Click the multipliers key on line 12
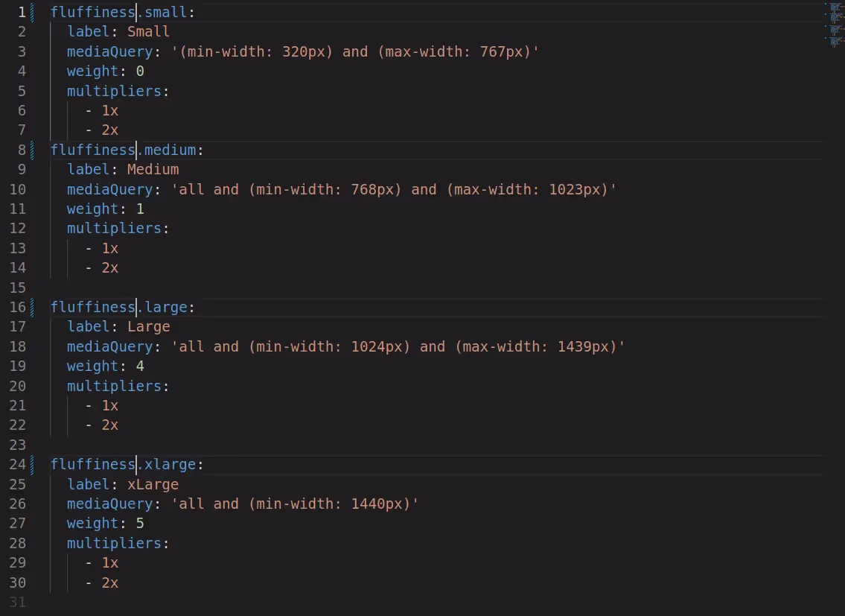Viewport: 845px width, 616px height. pos(114,229)
